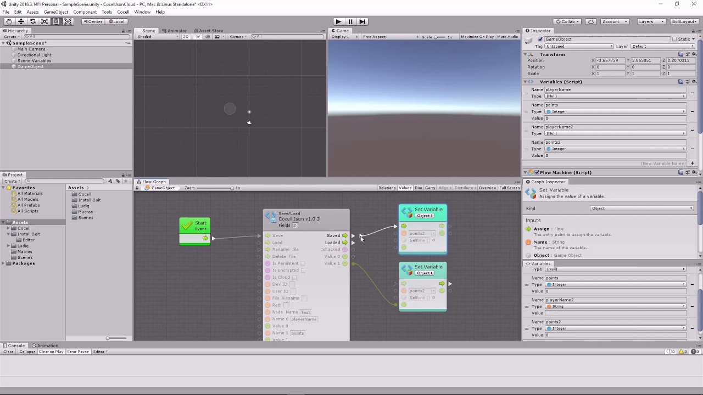Click the Step frame button
Screen dimensions: 703x395
point(362,21)
